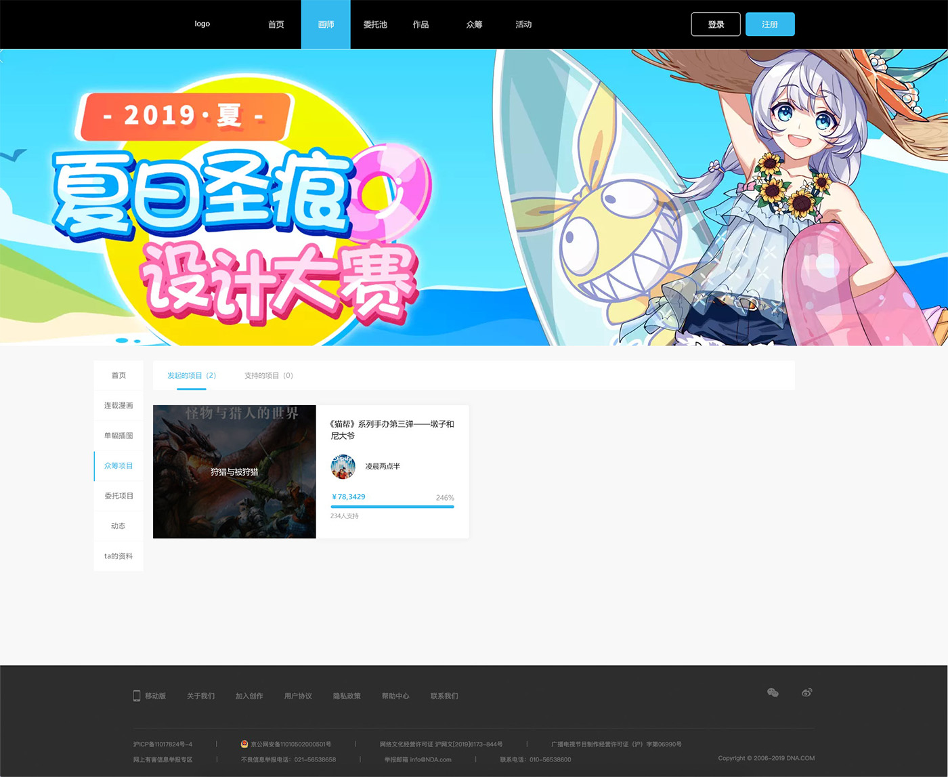The image size is (948, 777).
Task: Open 加入创作 footer link
Action: click(249, 696)
